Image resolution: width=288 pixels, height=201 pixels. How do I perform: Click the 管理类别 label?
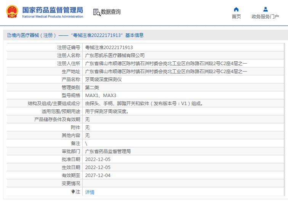[71, 88]
